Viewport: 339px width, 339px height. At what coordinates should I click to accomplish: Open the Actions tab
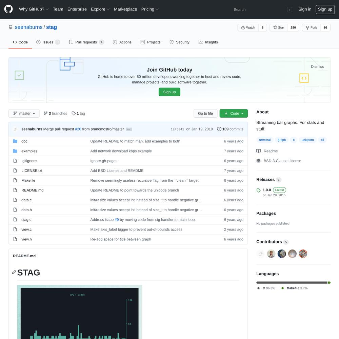(x=122, y=42)
